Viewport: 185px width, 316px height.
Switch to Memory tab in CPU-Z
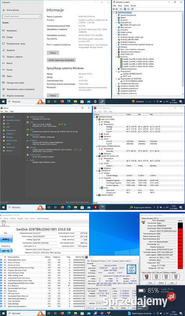pyautogui.click(x=103, y=261)
